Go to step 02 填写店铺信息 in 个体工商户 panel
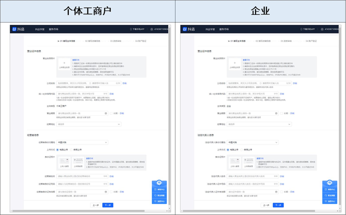 [x=93, y=41]
